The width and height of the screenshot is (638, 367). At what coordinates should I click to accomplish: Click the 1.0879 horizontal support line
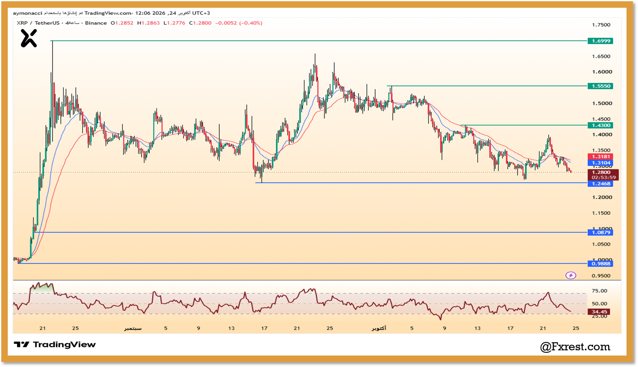tap(311, 232)
